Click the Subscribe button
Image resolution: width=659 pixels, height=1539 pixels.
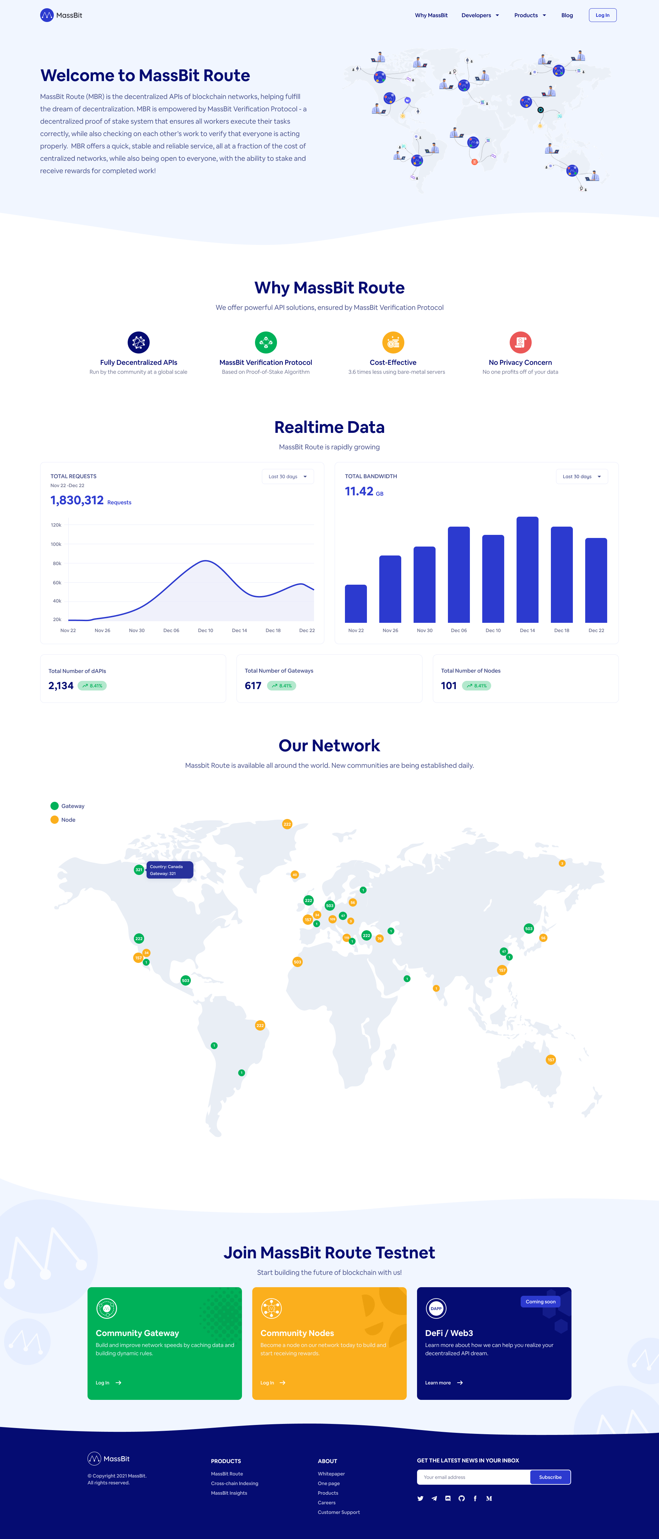coord(550,1477)
